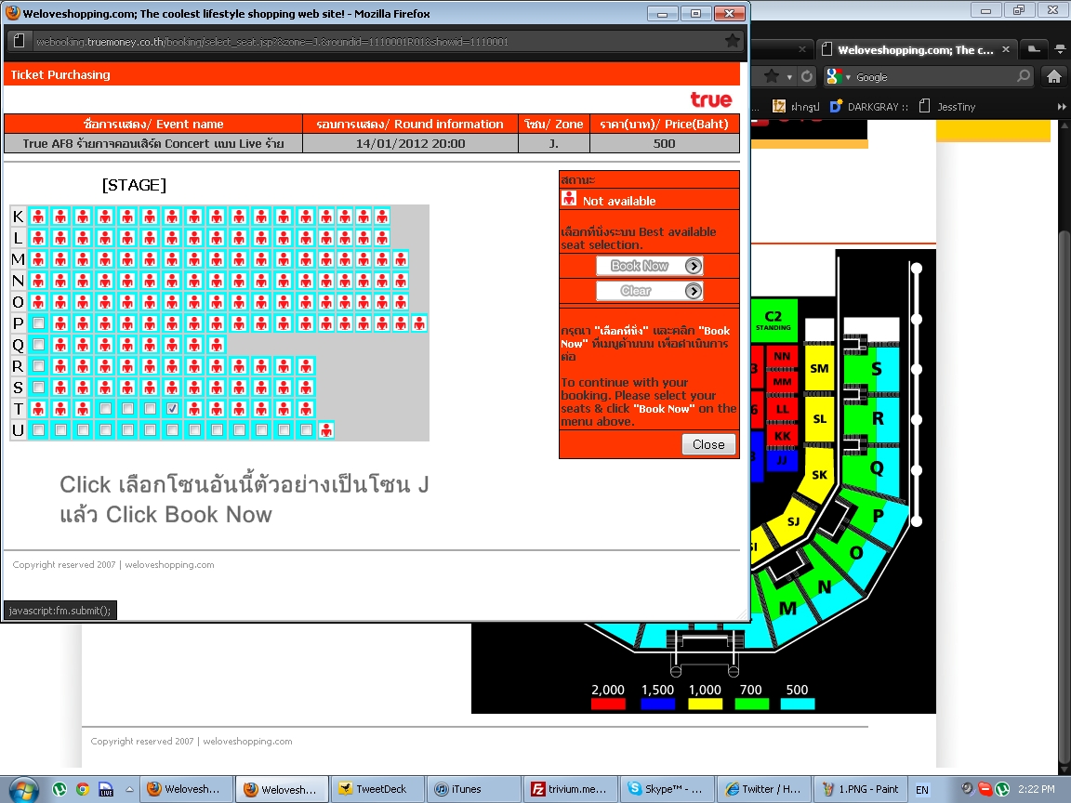Click the home button in background Firefox

[x=1054, y=76]
